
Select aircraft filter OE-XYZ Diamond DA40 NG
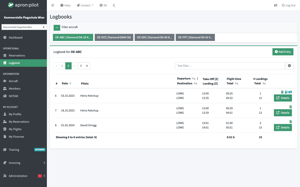point(114,37)
